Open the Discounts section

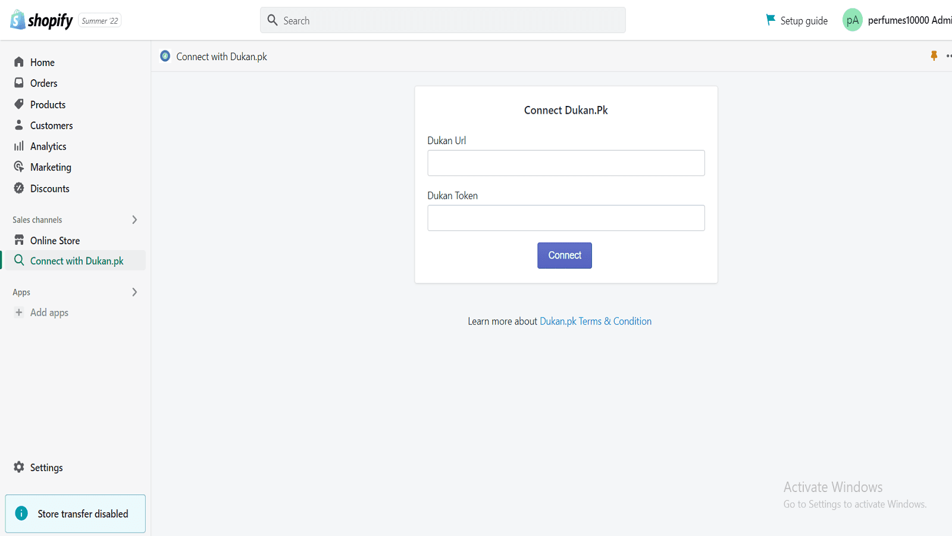point(50,188)
